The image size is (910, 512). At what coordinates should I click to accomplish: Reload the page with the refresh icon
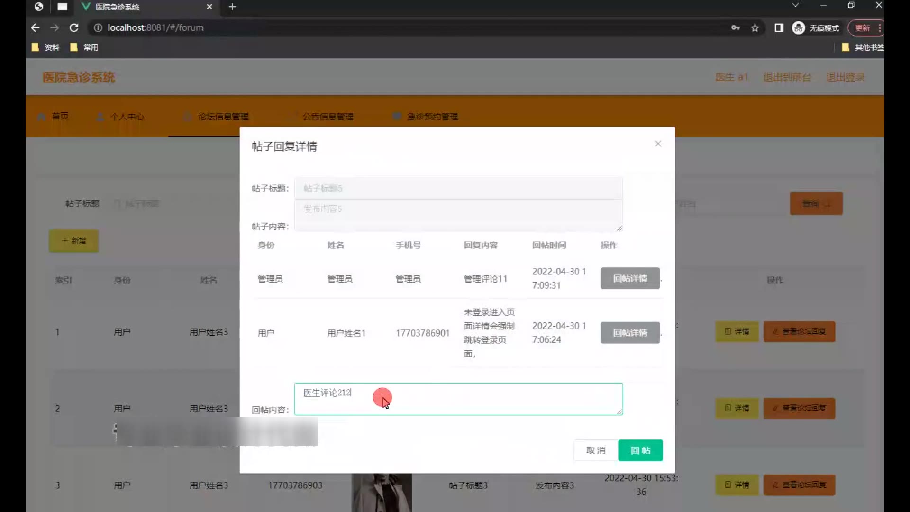pos(74,28)
